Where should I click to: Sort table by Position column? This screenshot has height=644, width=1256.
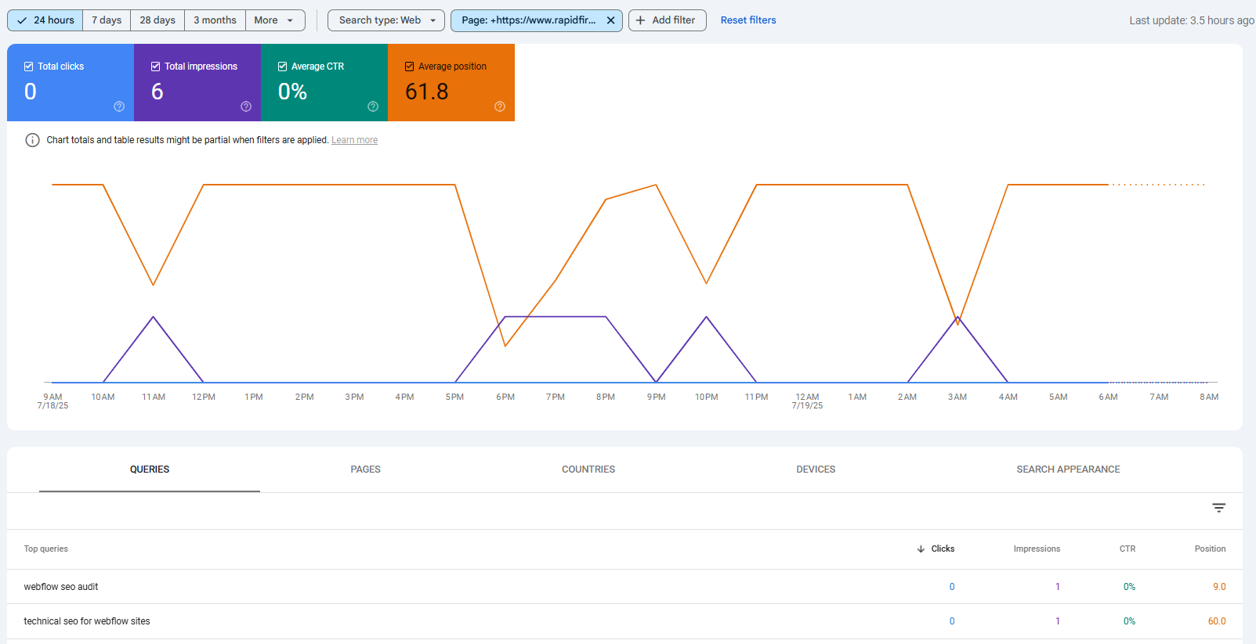coord(1210,549)
